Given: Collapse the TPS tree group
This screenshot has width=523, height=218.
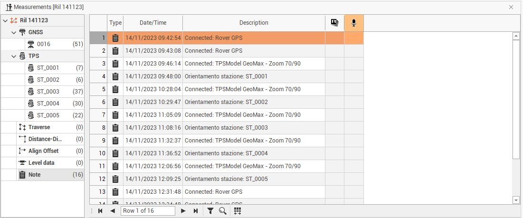Looking at the screenshot, I should pyautogui.click(x=14, y=56).
